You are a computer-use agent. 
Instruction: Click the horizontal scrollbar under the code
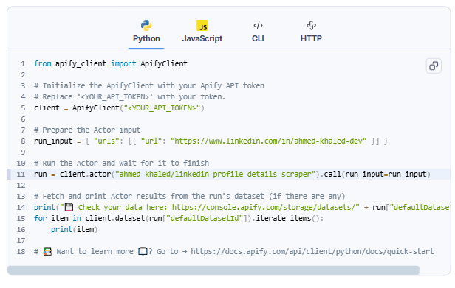click(213, 270)
